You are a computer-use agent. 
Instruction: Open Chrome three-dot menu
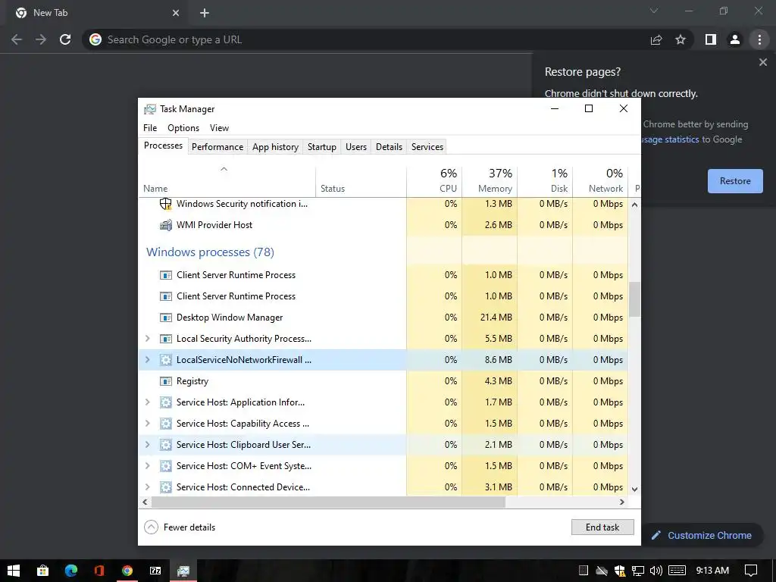click(x=759, y=39)
